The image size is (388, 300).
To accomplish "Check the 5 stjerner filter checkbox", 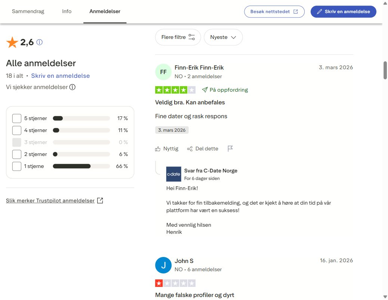I will (17, 119).
